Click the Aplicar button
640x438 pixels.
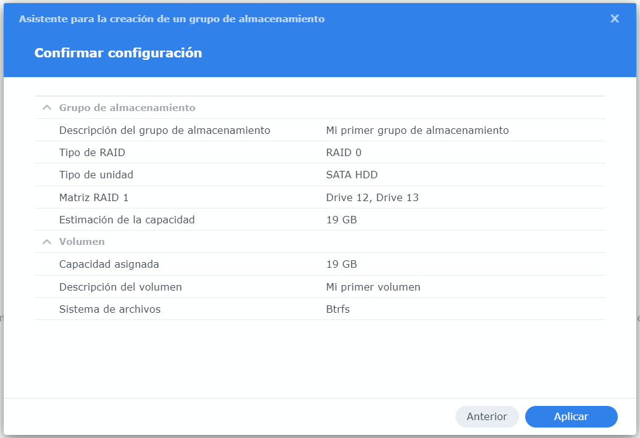tap(571, 416)
